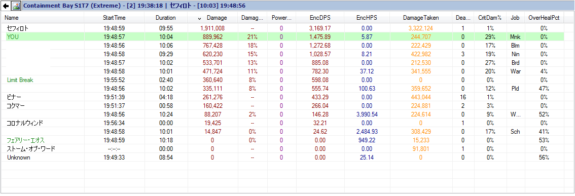The width and height of the screenshot is (575, 196).
Task: Click the Pld job cell
Action: coord(515,89)
